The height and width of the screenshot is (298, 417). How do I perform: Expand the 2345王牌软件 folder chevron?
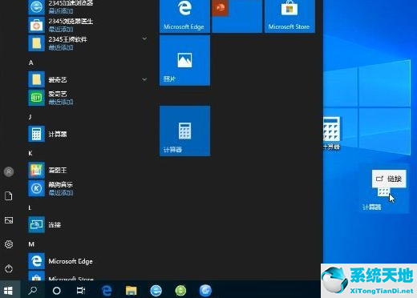click(x=144, y=38)
